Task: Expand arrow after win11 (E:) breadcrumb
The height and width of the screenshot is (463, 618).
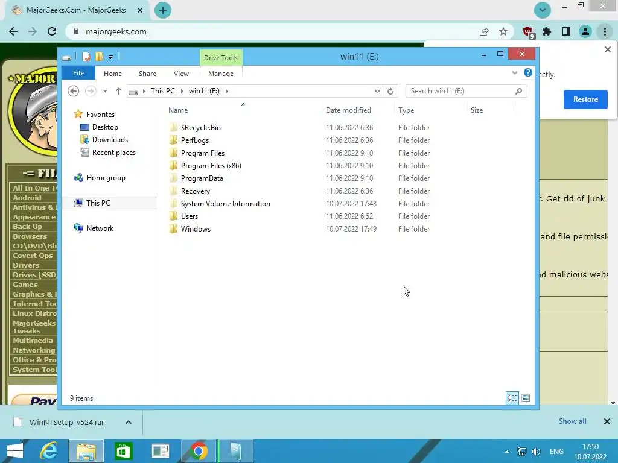Action: [x=227, y=92]
